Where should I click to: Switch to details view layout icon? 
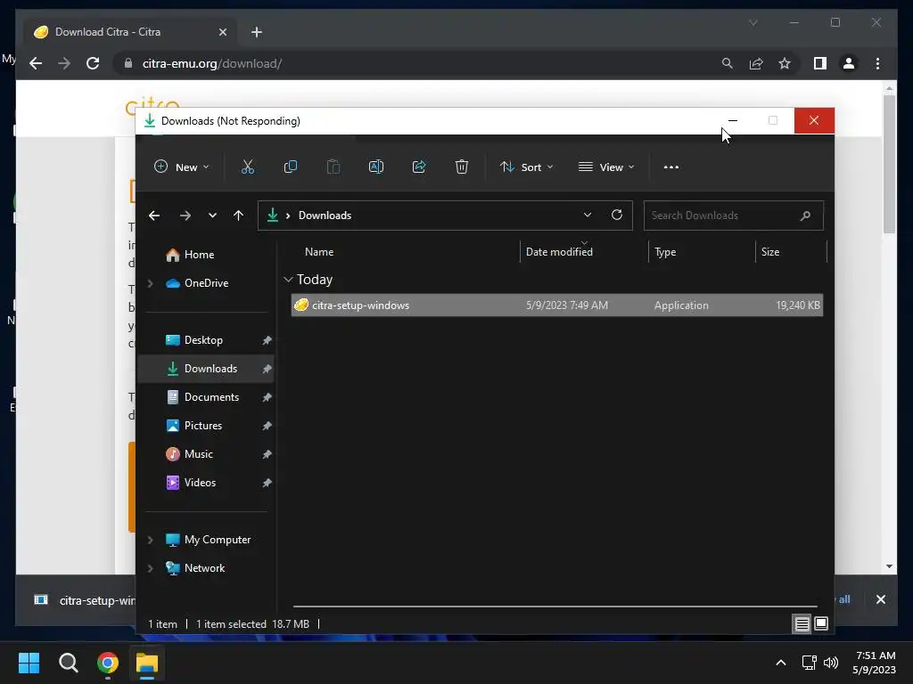tap(802, 624)
